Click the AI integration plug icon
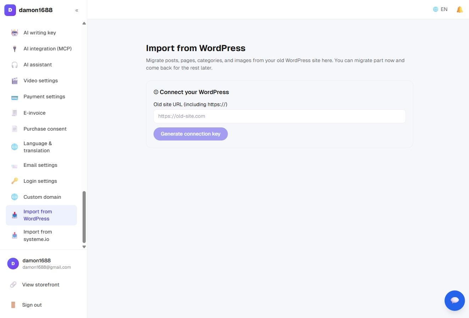This screenshot has height=318, width=469. (x=15, y=49)
